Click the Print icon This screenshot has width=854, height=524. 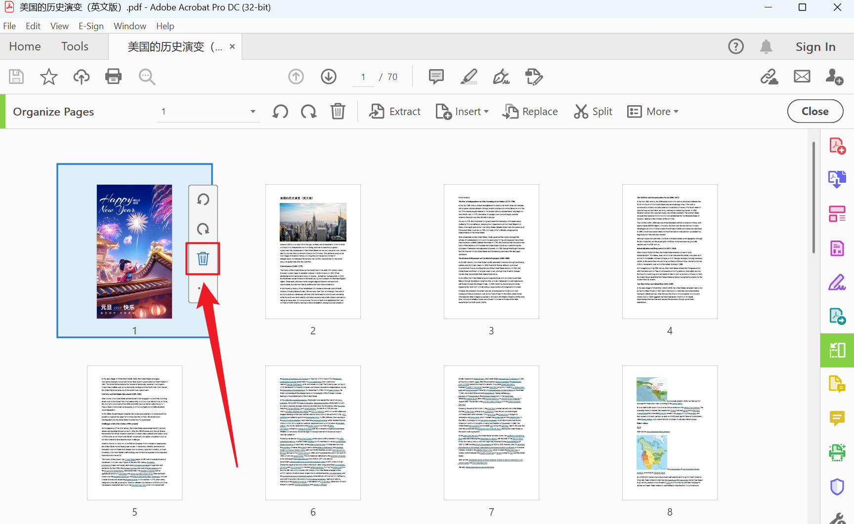pos(113,77)
